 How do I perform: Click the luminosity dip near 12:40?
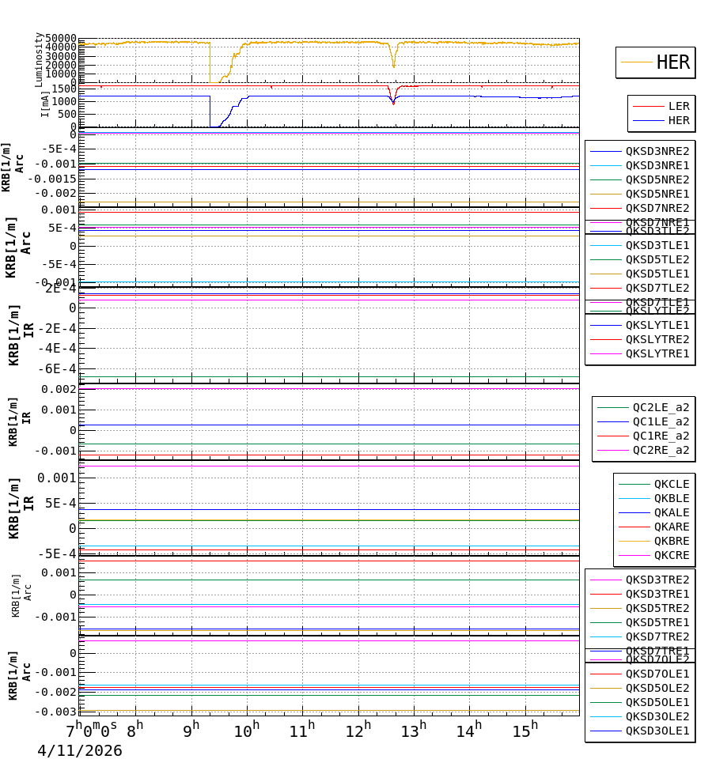coord(394,59)
